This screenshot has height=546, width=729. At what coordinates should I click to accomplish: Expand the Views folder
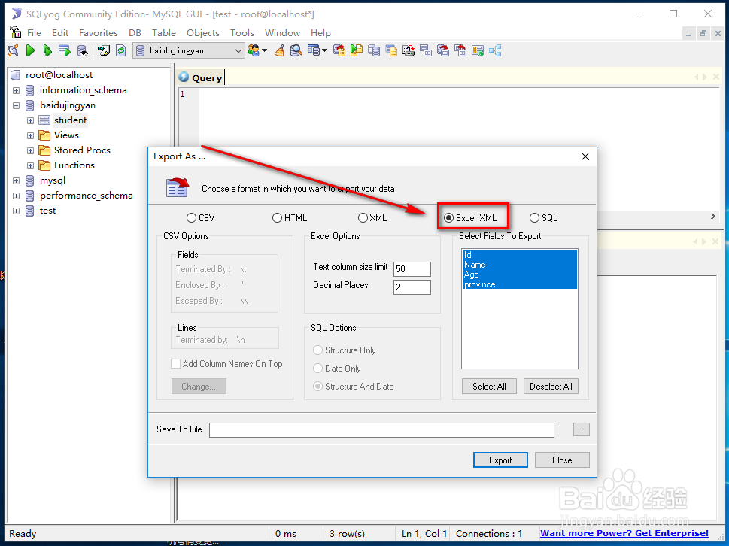[30, 135]
